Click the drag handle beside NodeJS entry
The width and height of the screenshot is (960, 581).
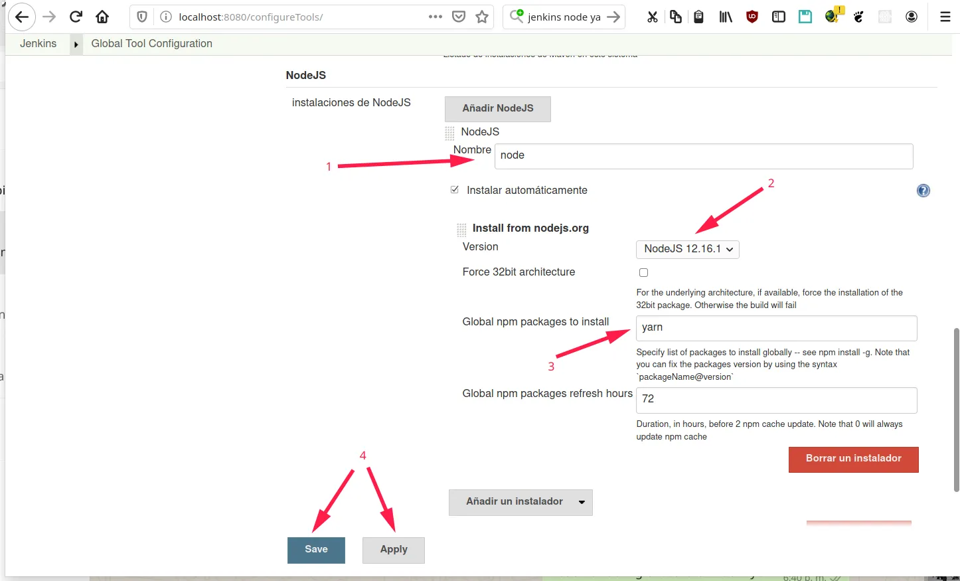click(449, 133)
